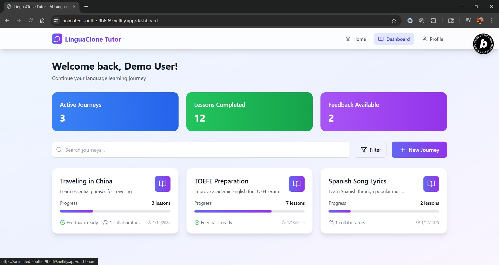The width and height of the screenshot is (499, 265).
Task: Open the browser extensions puzzle icon
Action: click(x=434, y=21)
